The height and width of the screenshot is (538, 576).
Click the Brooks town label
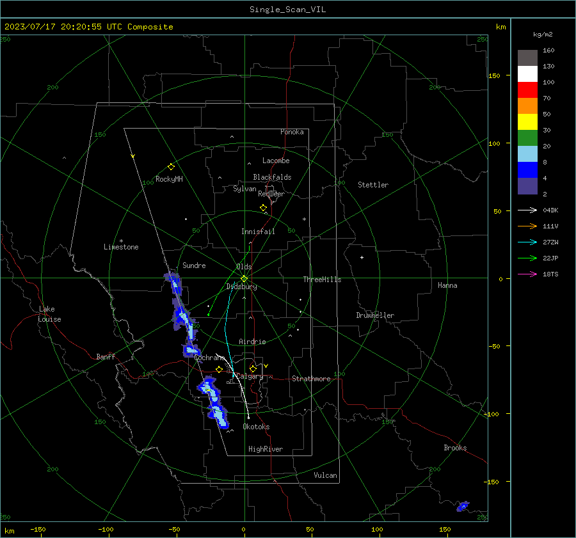(x=455, y=448)
